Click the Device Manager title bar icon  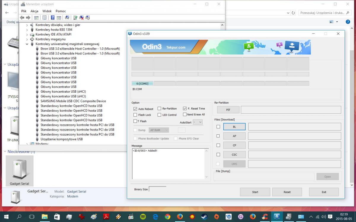point(23,4)
